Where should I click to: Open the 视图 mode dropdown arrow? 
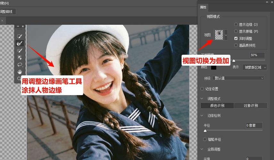click(226, 35)
